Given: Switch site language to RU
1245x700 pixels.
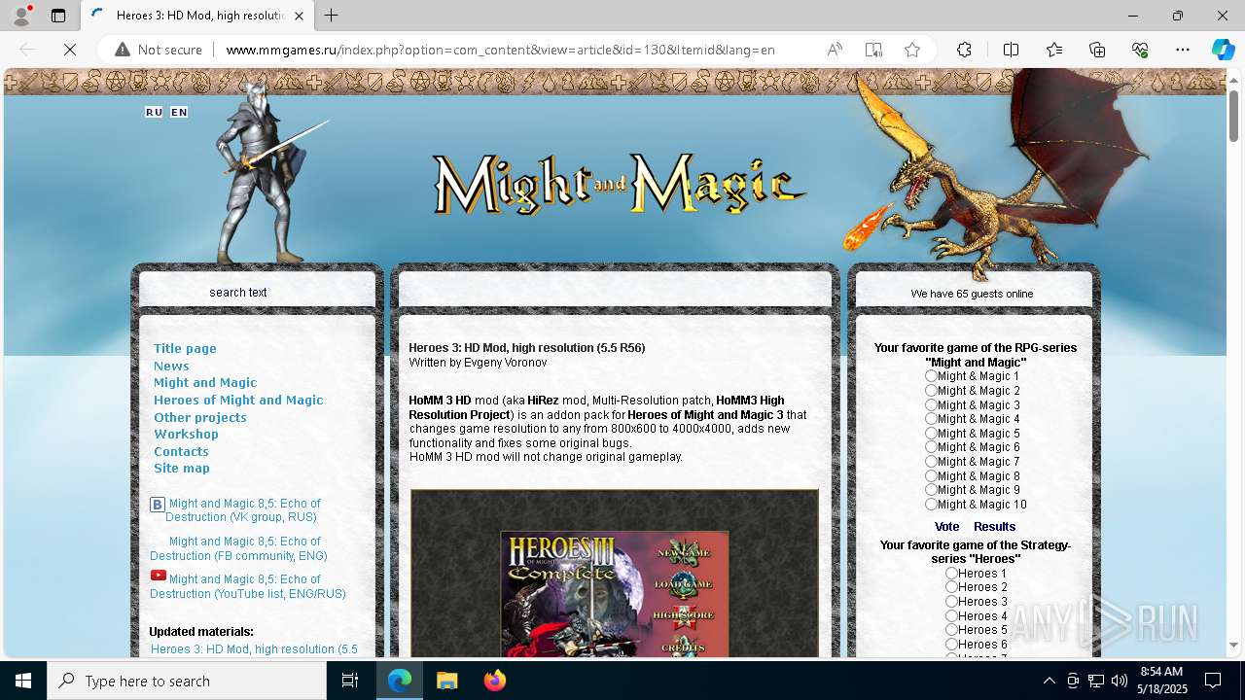Looking at the screenshot, I should point(154,112).
